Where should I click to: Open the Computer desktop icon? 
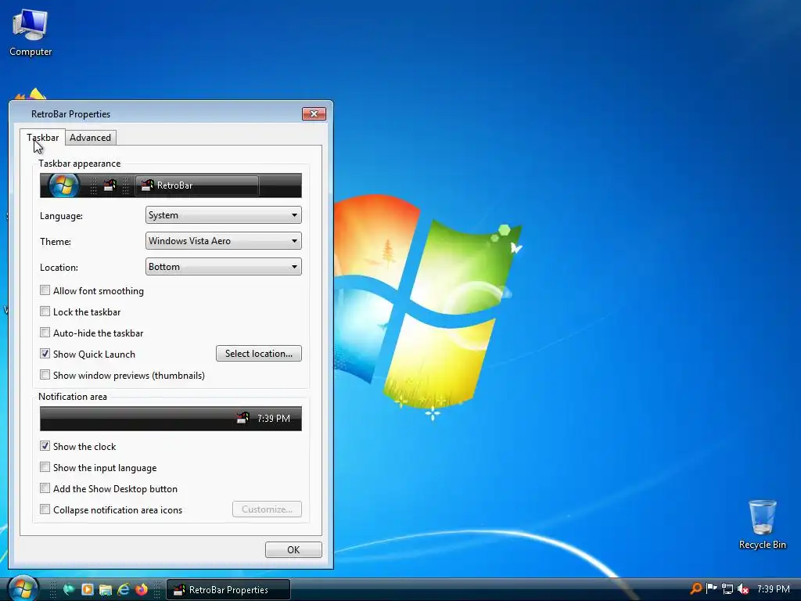[31, 33]
